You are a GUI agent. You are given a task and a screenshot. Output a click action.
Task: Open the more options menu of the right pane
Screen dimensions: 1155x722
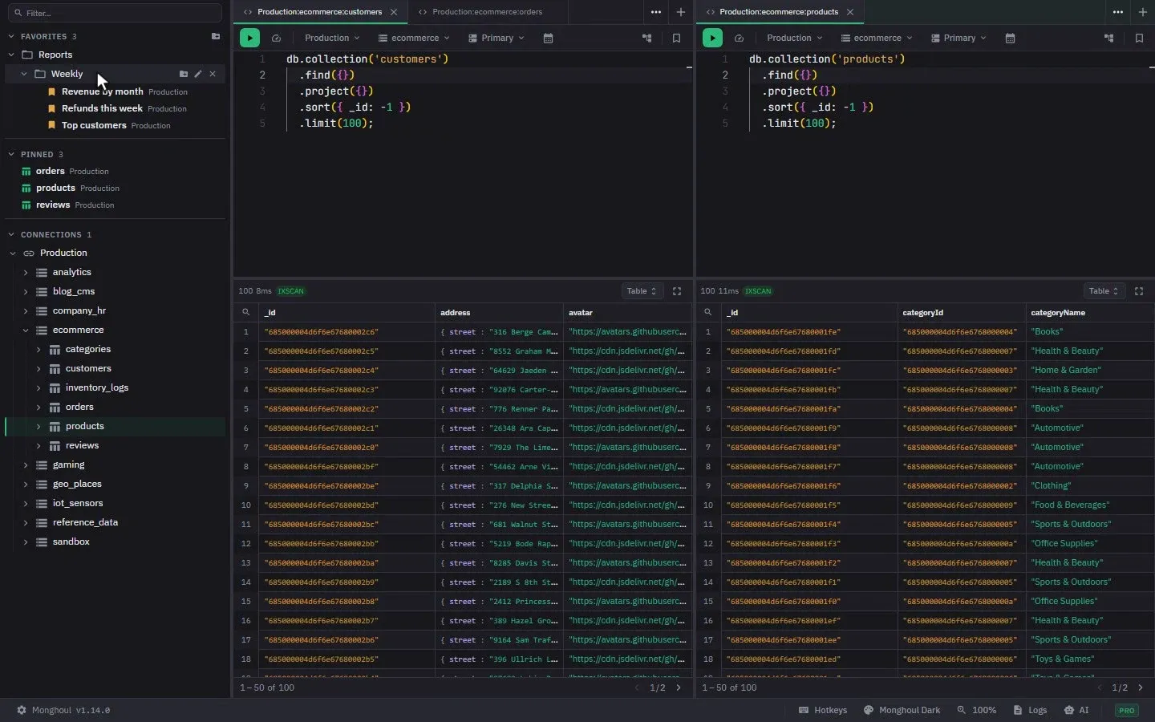pos(1117,12)
